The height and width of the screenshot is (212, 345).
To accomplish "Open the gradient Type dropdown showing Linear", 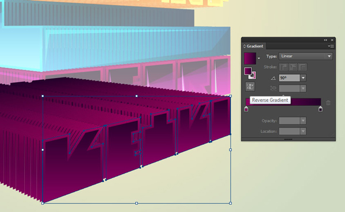I will point(305,56).
